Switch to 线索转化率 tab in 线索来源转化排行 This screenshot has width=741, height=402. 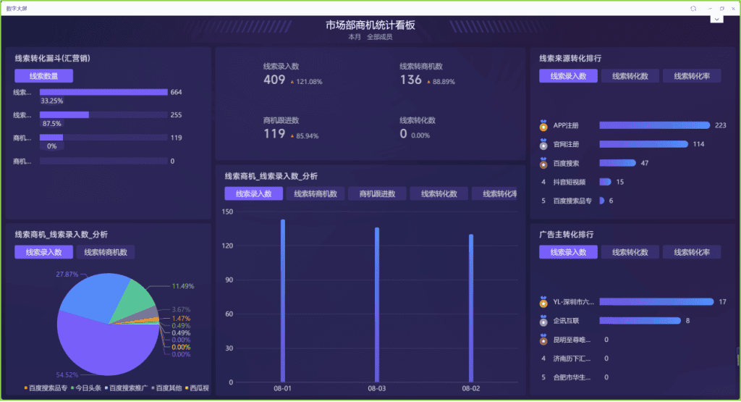click(x=691, y=76)
